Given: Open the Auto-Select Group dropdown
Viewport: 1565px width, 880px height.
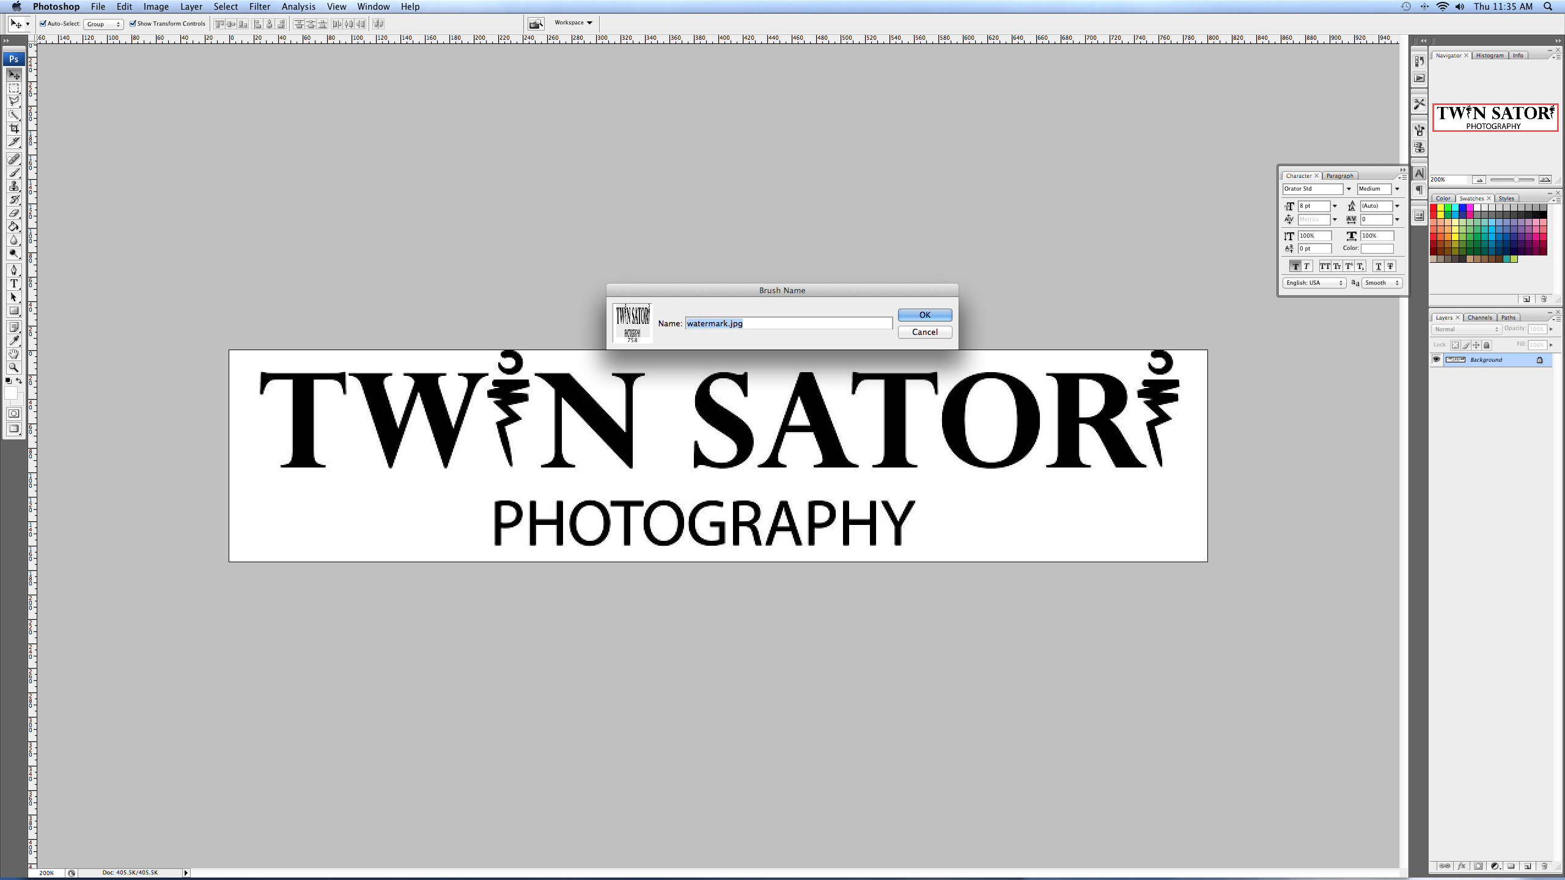Looking at the screenshot, I should coord(103,24).
